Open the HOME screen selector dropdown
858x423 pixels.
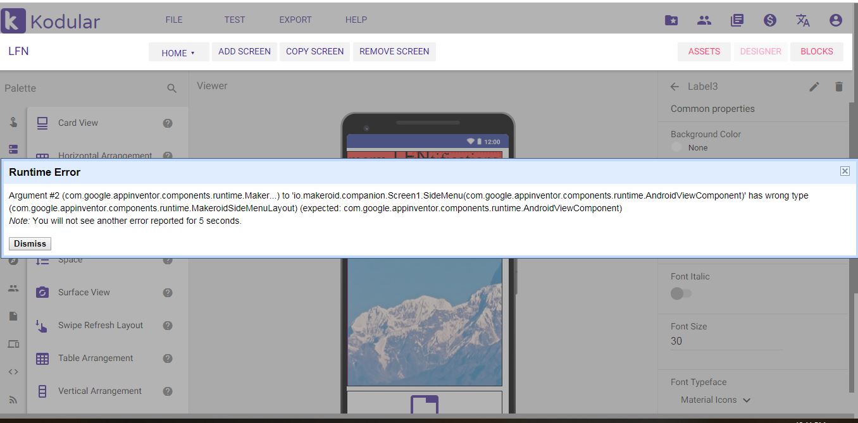click(178, 52)
